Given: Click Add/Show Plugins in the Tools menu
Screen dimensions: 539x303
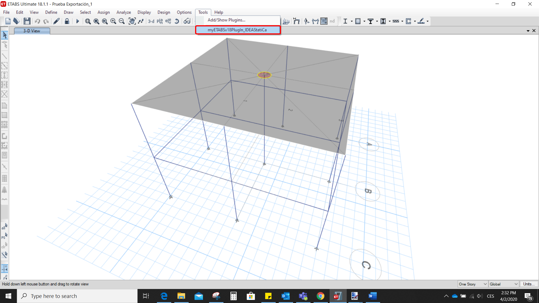Looking at the screenshot, I should tap(226, 20).
